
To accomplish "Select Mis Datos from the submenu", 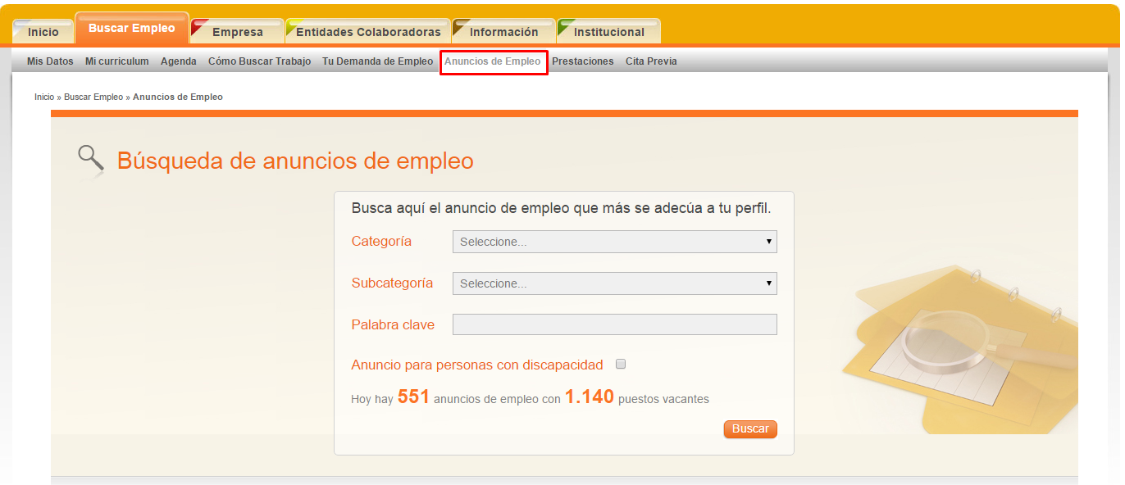I will [x=48, y=61].
